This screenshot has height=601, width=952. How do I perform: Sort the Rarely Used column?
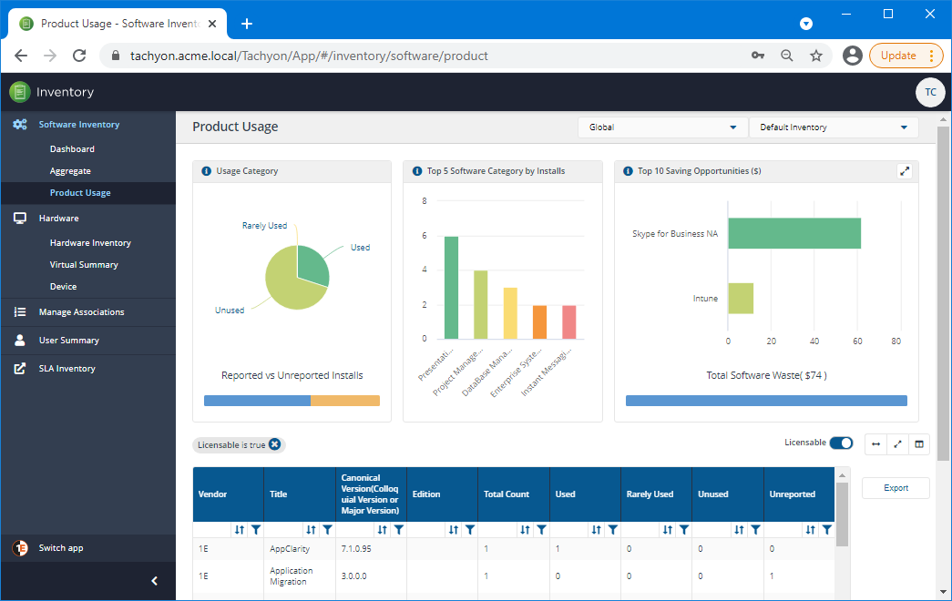(668, 530)
